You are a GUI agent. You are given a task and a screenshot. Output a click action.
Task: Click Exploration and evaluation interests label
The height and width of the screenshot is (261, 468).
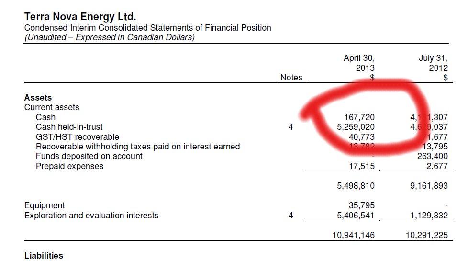(91, 216)
